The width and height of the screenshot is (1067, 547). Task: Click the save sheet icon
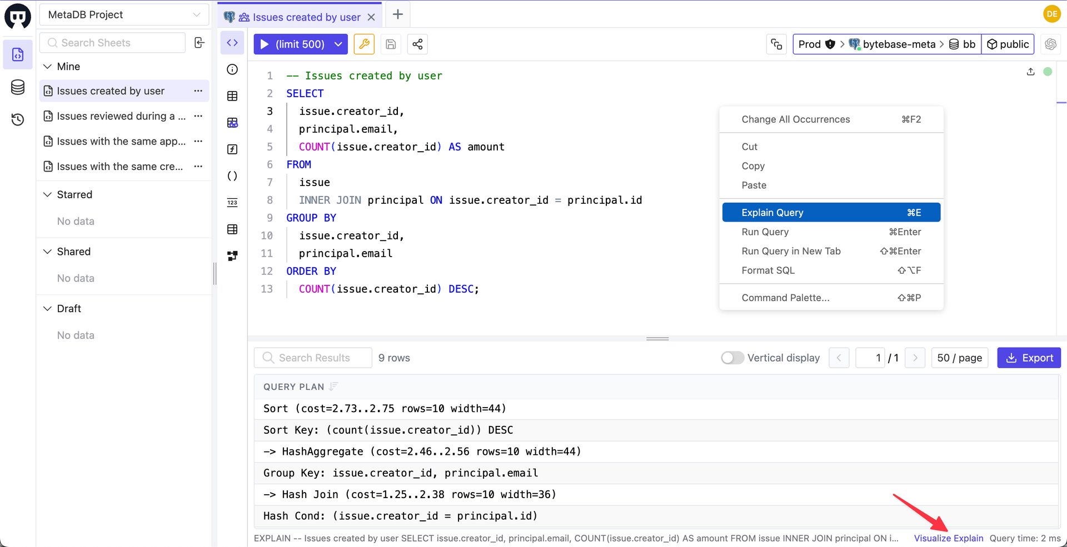pyautogui.click(x=391, y=44)
